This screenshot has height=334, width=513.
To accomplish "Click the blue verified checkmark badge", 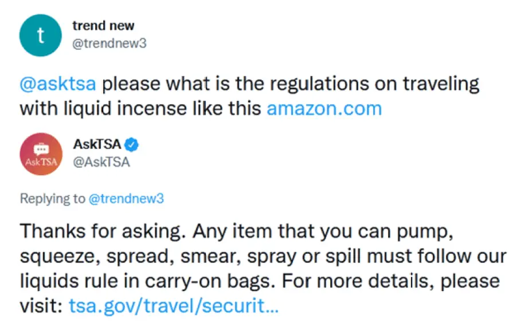I will [x=131, y=144].
